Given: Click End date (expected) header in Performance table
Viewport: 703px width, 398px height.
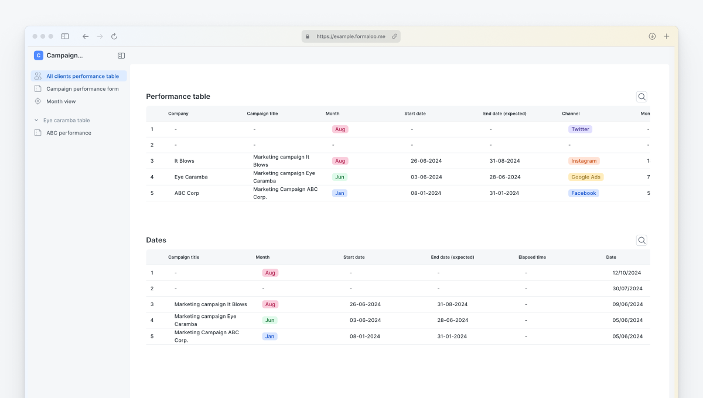Looking at the screenshot, I should pyautogui.click(x=504, y=114).
